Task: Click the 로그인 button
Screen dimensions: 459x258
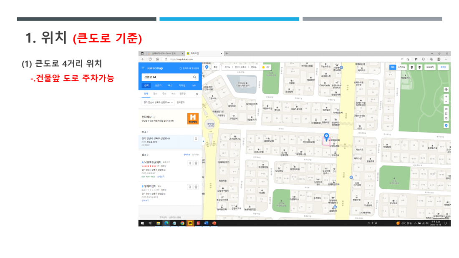Action: [443, 67]
